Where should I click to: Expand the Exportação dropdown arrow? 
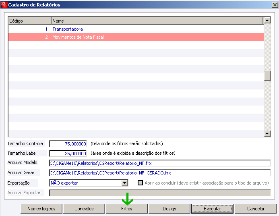(125, 183)
